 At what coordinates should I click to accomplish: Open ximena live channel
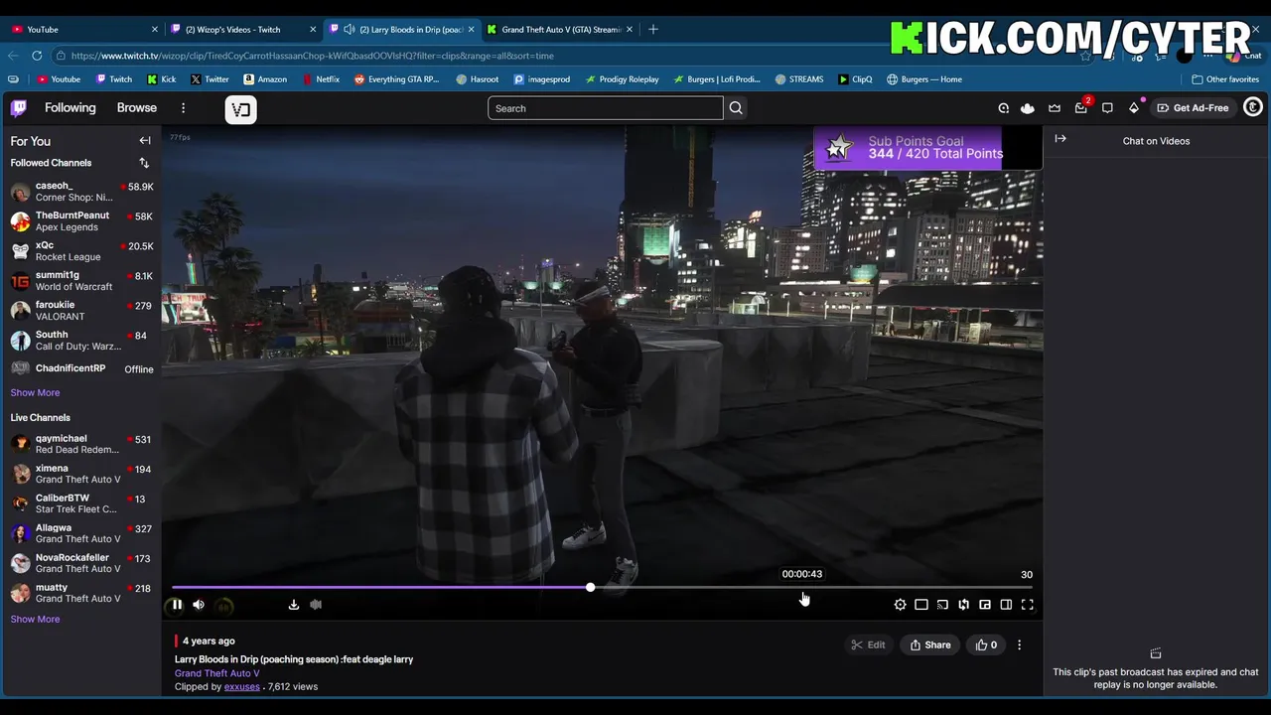(x=81, y=474)
